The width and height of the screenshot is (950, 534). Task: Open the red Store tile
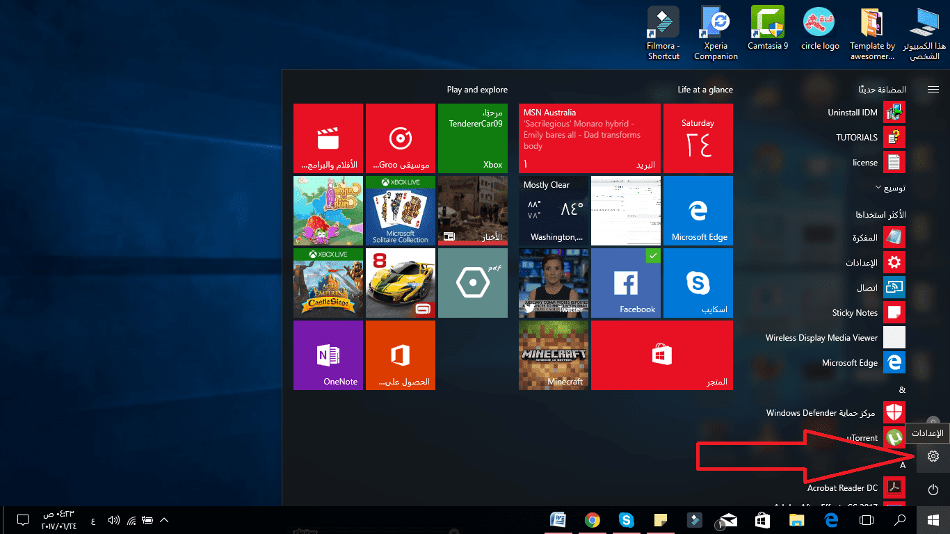click(662, 355)
